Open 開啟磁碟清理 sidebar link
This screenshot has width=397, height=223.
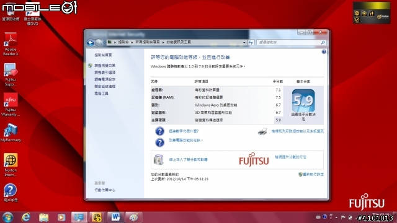105,87
